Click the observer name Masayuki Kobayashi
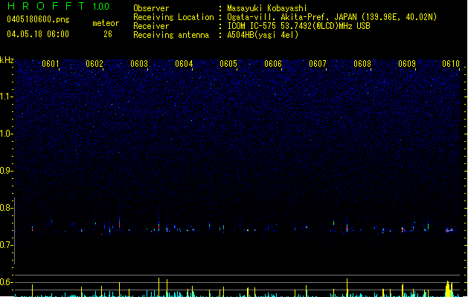 pyautogui.click(x=266, y=8)
